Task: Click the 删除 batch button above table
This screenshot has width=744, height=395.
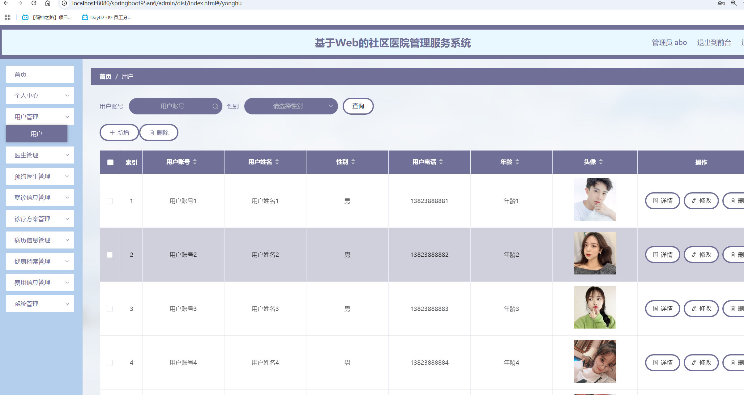Action: 159,133
